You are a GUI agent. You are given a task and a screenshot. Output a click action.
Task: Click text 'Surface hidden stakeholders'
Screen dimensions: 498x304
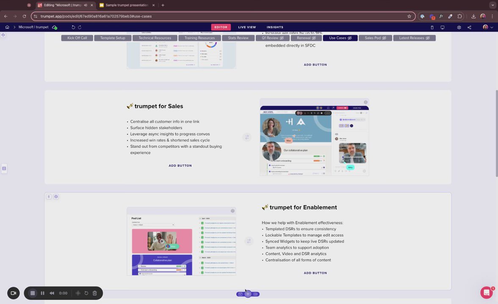(x=156, y=128)
